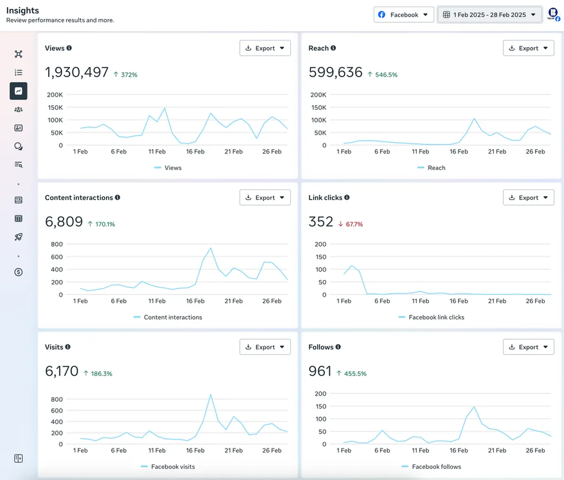Select the Insights chart icon in sidebar

coord(18,91)
